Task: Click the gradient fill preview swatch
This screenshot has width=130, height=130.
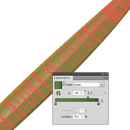Action: coord(58,85)
